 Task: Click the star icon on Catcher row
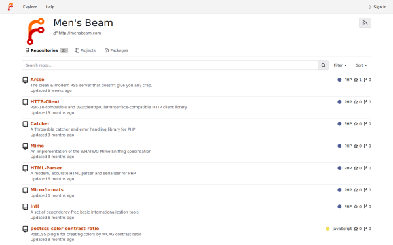(356, 123)
